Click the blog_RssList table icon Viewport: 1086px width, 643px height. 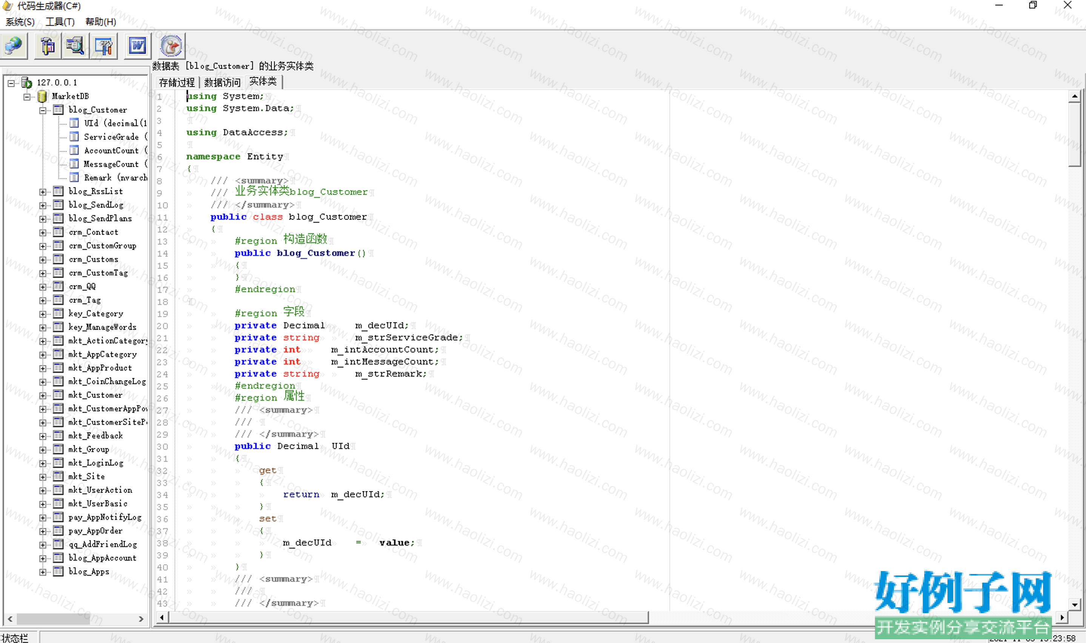58,191
